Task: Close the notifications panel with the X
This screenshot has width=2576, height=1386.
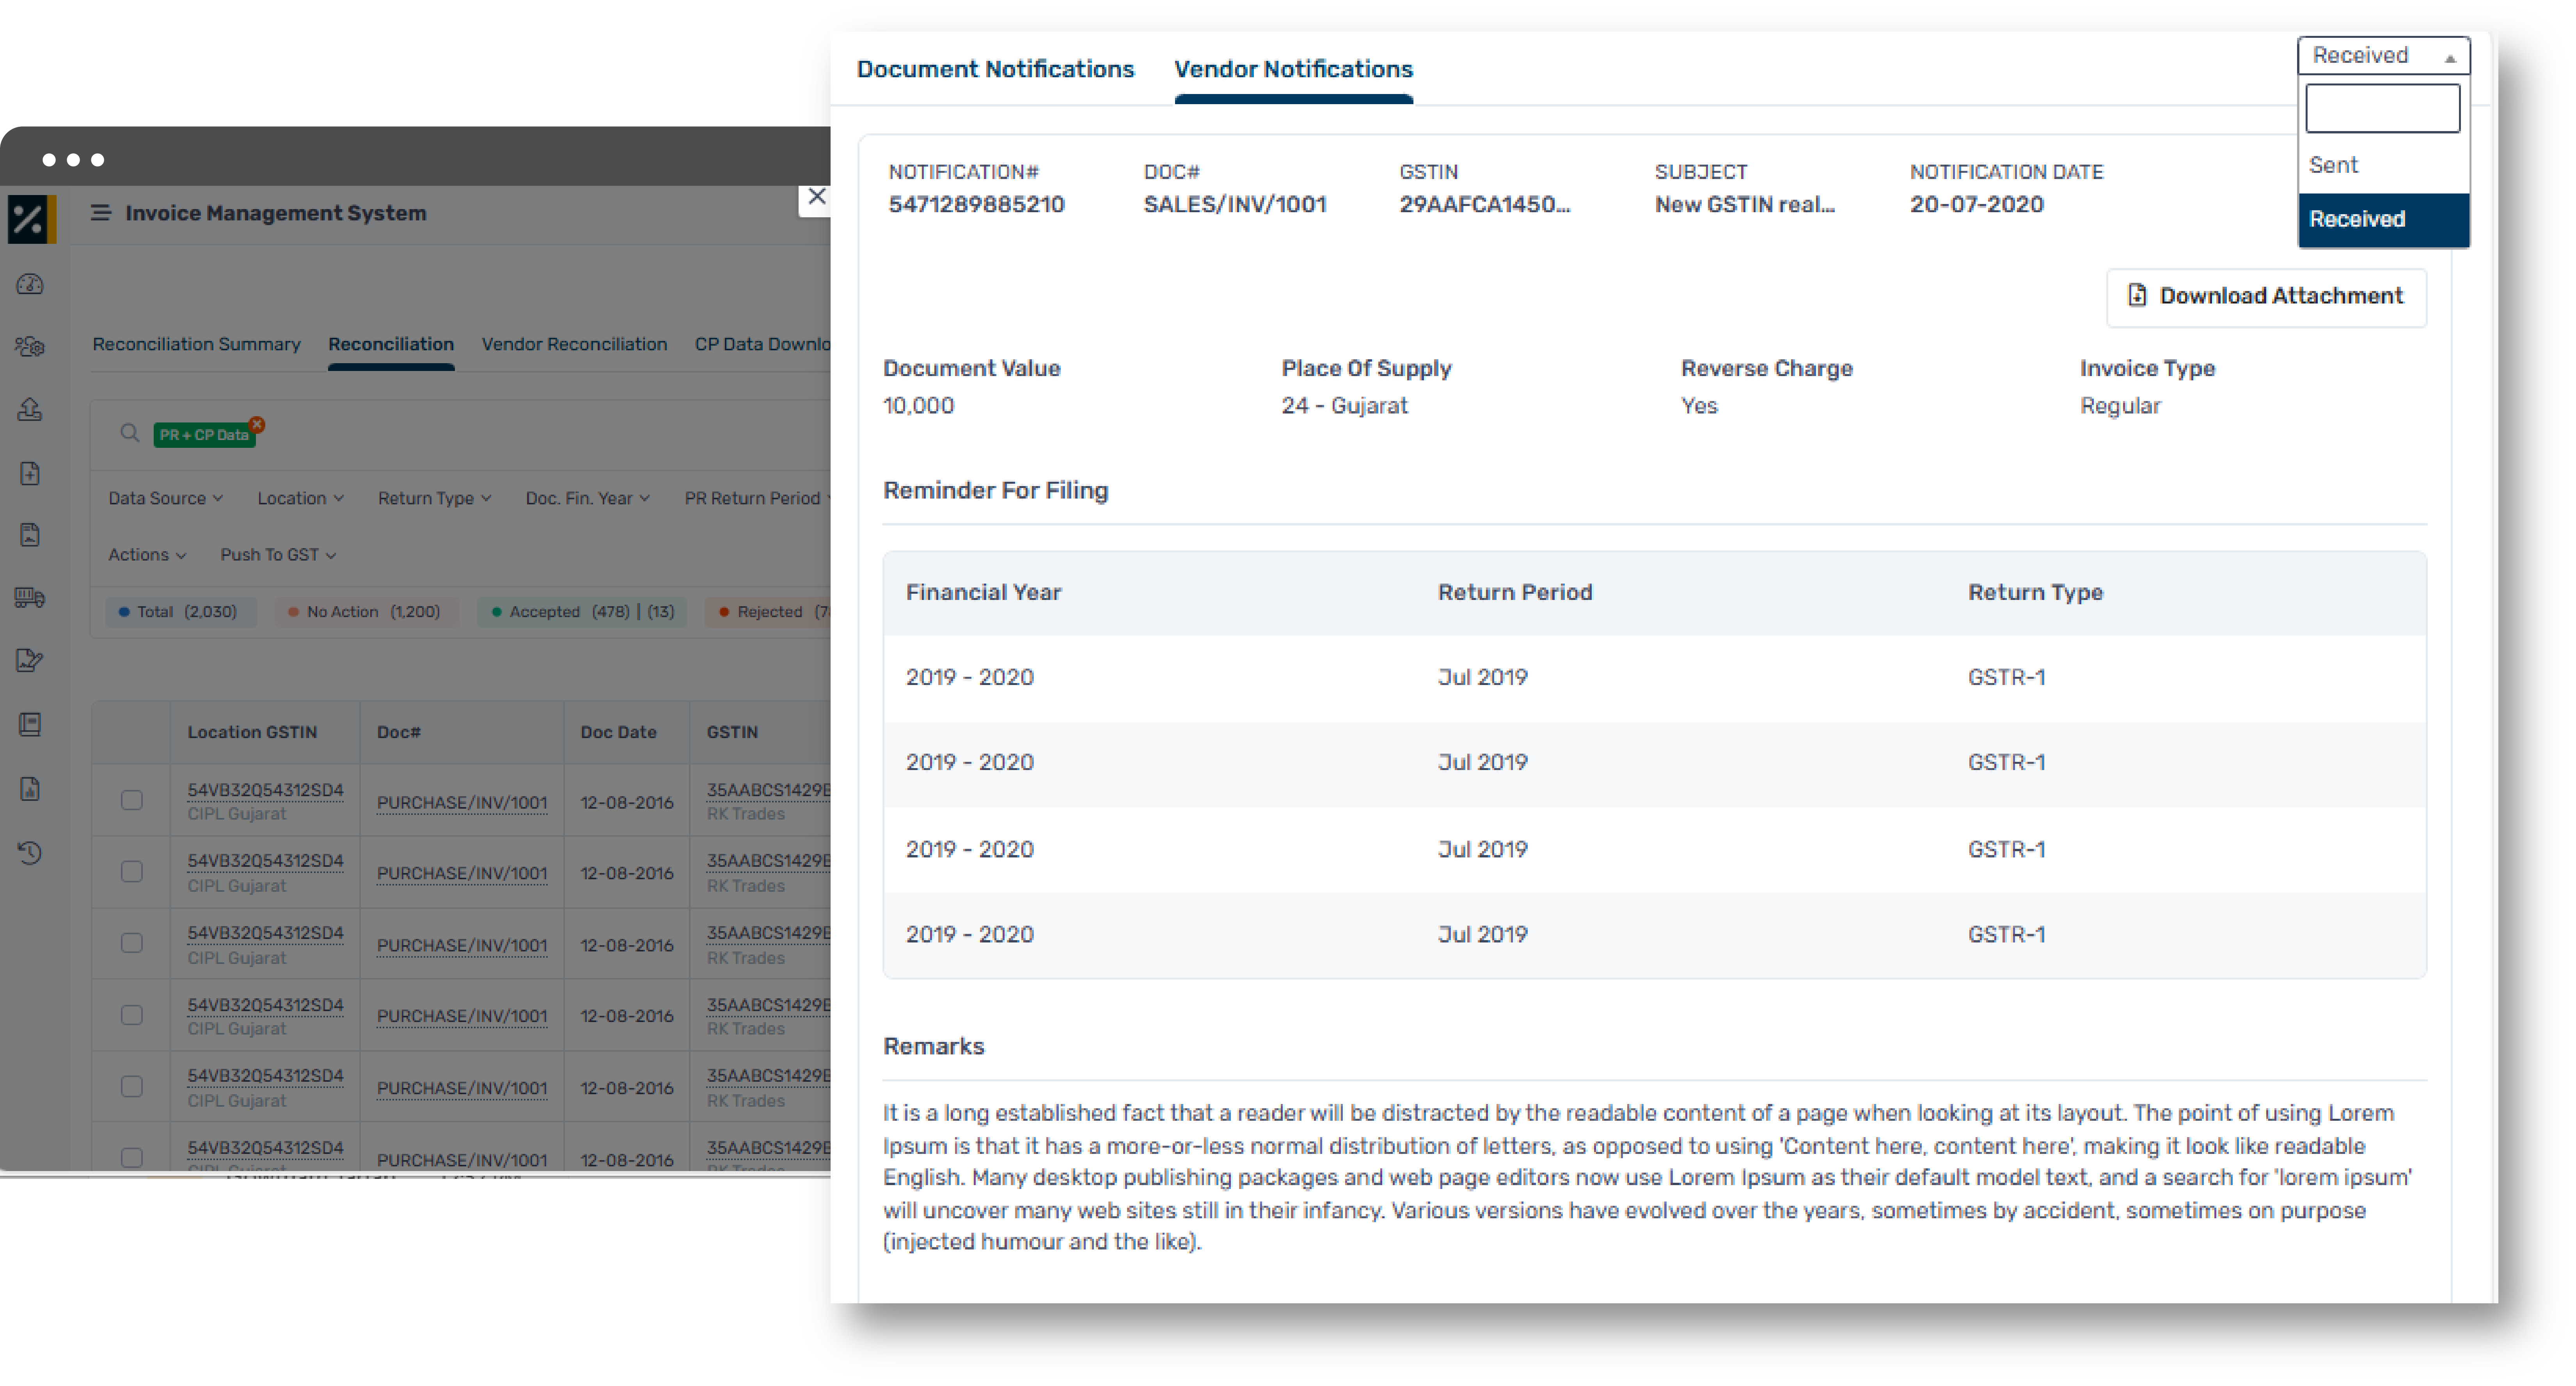Action: [816, 197]
